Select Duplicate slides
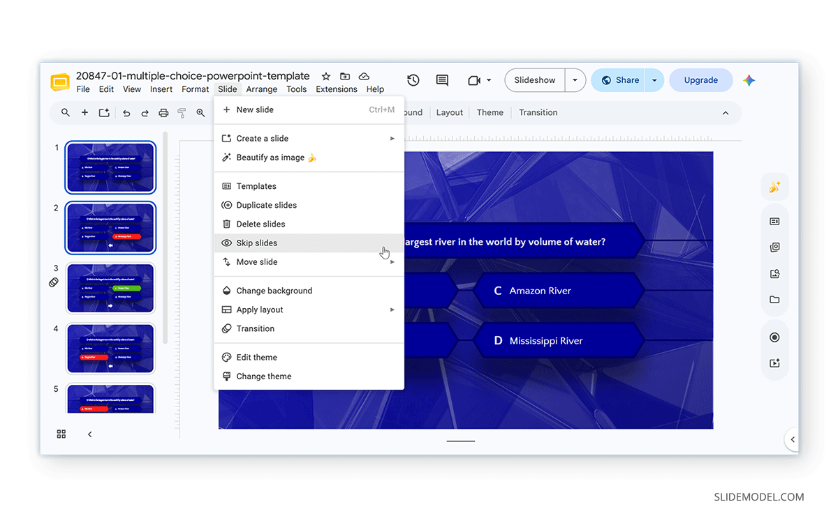Viewport: 838px width, 518px height. (x=309, y=205)
